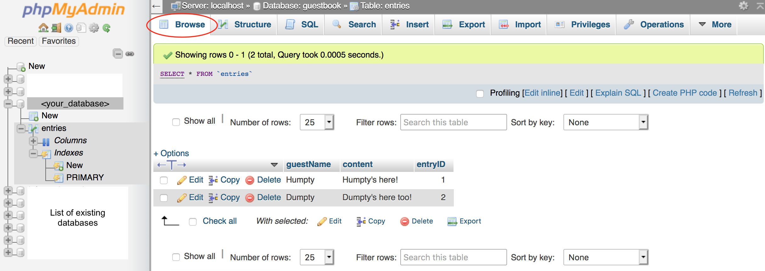Screen dimensions: 765x271
Task: Click the full texts toggle arrows icon
Action: click(172, 165)
